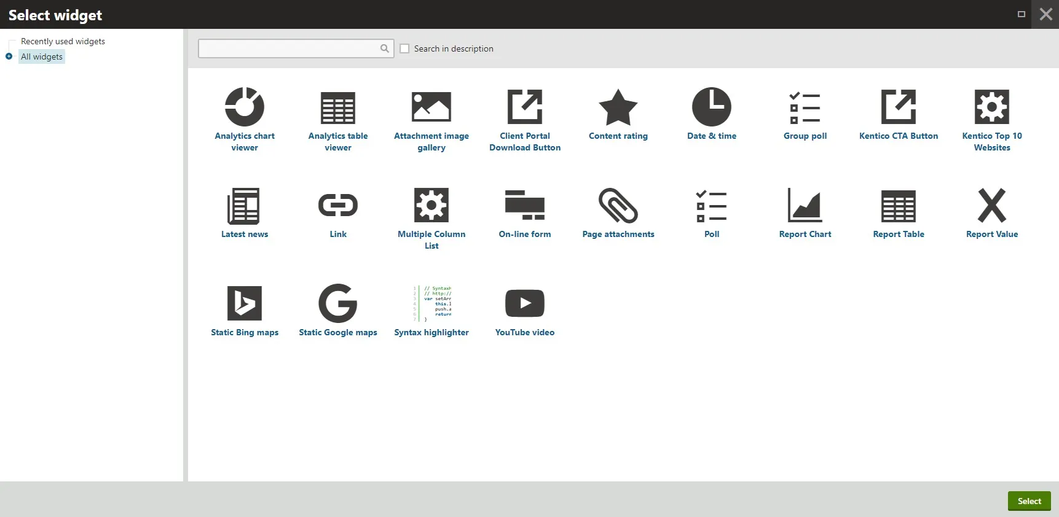1059x517 pixels.
Task: Select Client Portal Download Button icon
Action: [525, 107]
